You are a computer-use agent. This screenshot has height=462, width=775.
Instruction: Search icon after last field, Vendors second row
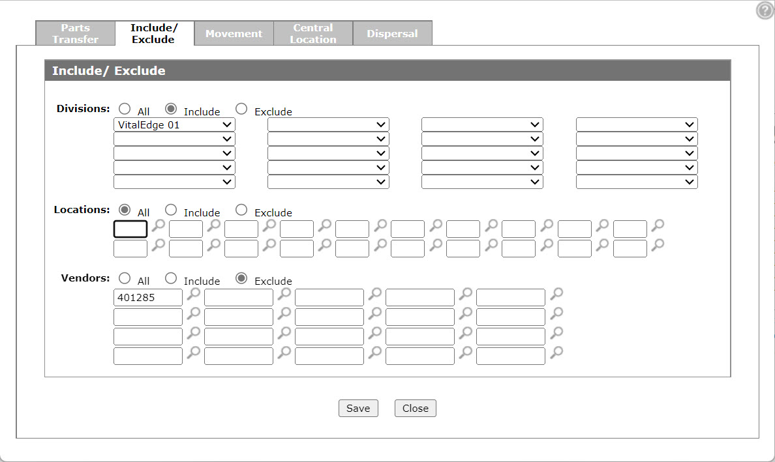[556, 313]
